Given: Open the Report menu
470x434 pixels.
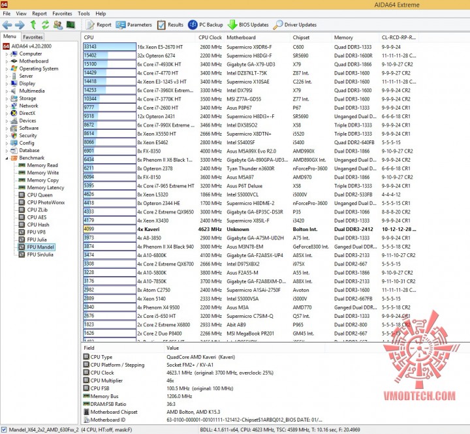Looking at the screenshot, I should click(39, 14).
